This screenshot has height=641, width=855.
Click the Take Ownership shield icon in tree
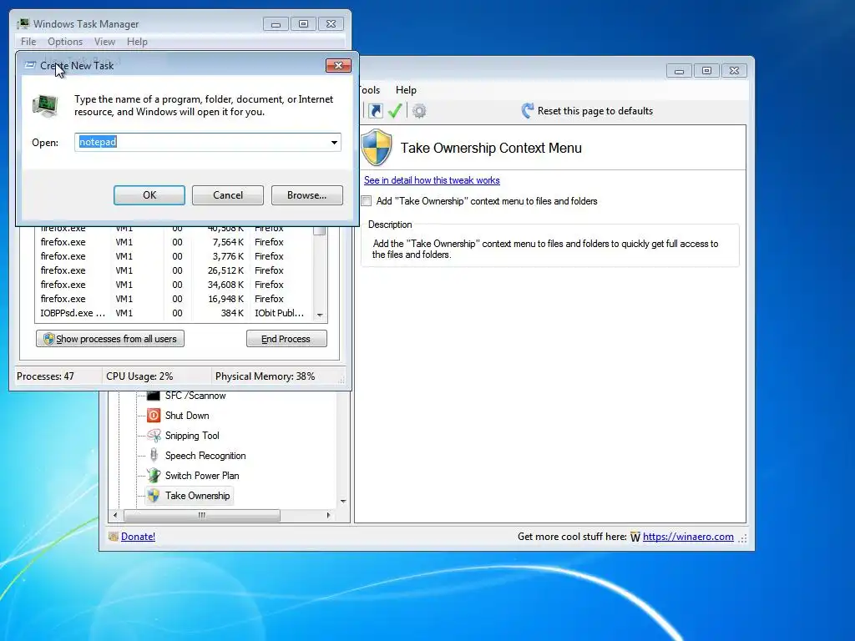coord(154,496)
